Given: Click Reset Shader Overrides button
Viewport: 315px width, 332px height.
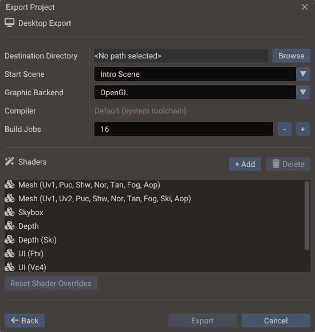Looking at the screenshot, I should [x=51, y=283].
